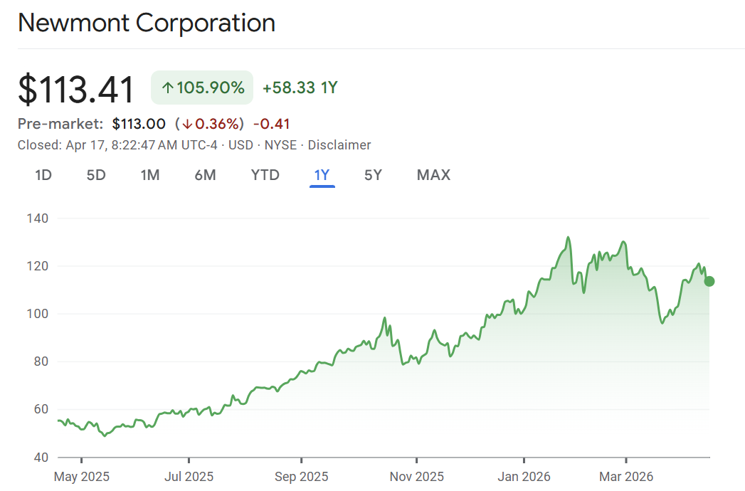745x491 pixels.
Task: Show the 1M chart range
Action: click(149, 175)
